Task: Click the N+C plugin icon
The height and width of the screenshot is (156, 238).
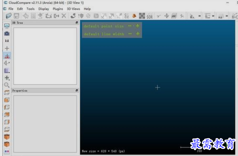Action: [x=235, y=16]
